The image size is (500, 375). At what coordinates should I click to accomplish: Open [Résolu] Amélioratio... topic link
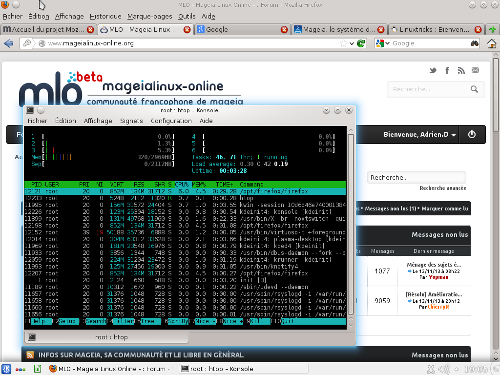[x=434, y=294]
